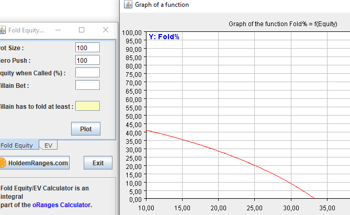This screenshot has width=350, height=215.
Task: Click the 25,00 x-axis value
Action: [254, 208]
